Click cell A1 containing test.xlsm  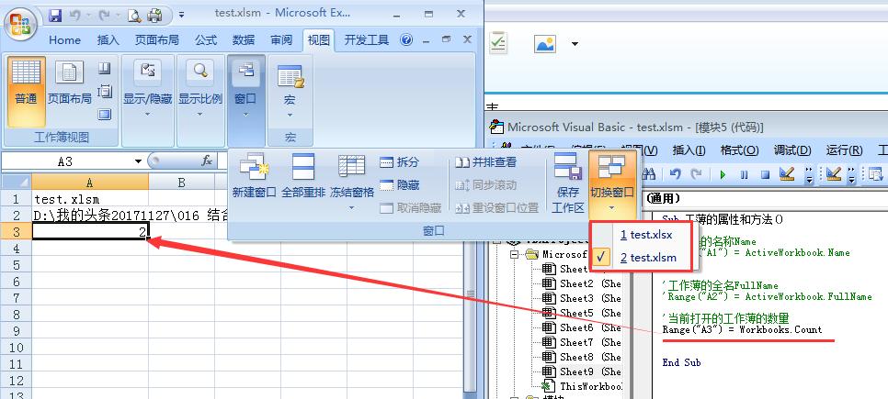[x=89, y=199]
